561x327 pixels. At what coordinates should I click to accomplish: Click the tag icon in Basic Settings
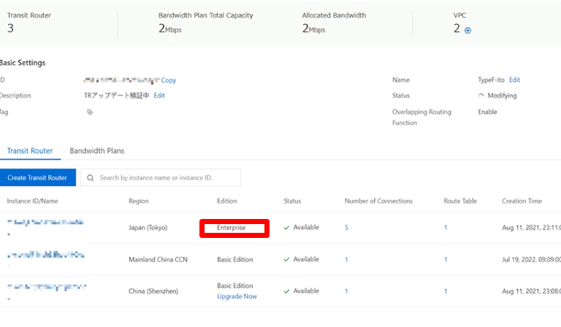point(90,112)
